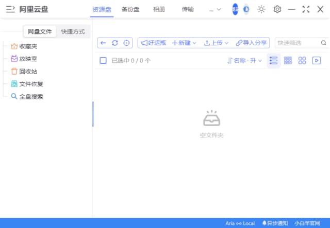Expand the 新建 dropdown
The height and width of the screenshot is (228, 330).
pos(184,43)
